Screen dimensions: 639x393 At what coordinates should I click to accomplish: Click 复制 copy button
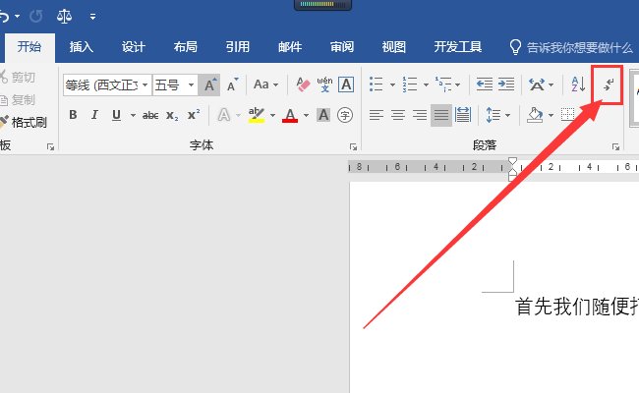[x=19, y=100]
